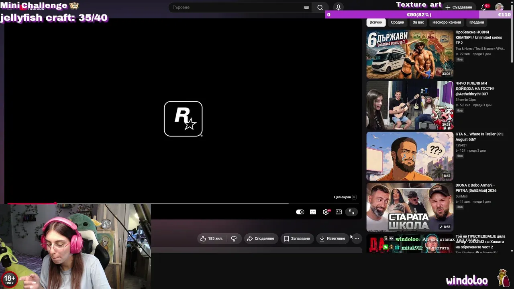Click the 33:05 duration badge
The width and height of the screenshot is (514, 289).
click(446, 74)
